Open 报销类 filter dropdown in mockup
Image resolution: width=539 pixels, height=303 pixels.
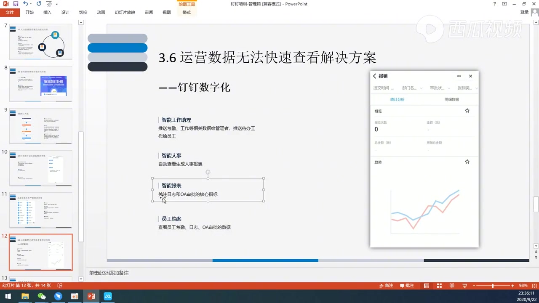pos(467,88)
